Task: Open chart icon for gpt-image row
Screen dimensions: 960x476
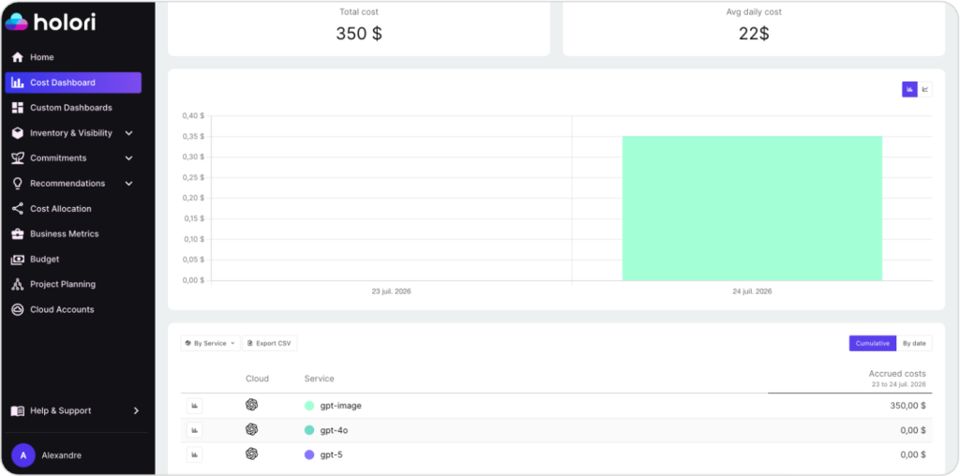Action: pos(195,406)
